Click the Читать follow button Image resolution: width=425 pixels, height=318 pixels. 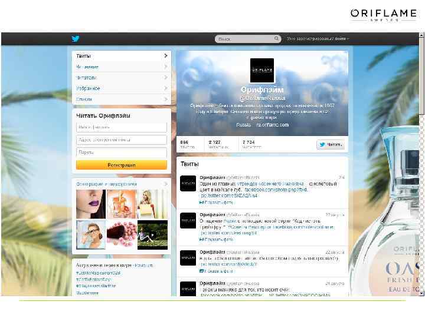click(331, 145)
